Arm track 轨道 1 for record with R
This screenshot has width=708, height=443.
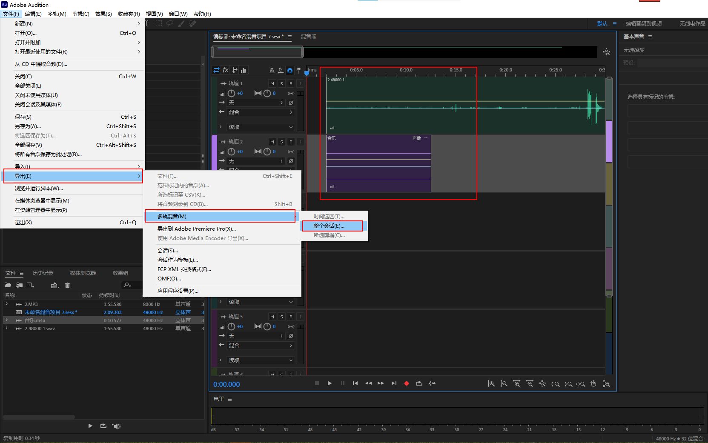tap(291, 83)
